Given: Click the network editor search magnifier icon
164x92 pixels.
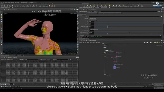Looking at the screenshot, I should pyautogui.click(x=162, y=43).
